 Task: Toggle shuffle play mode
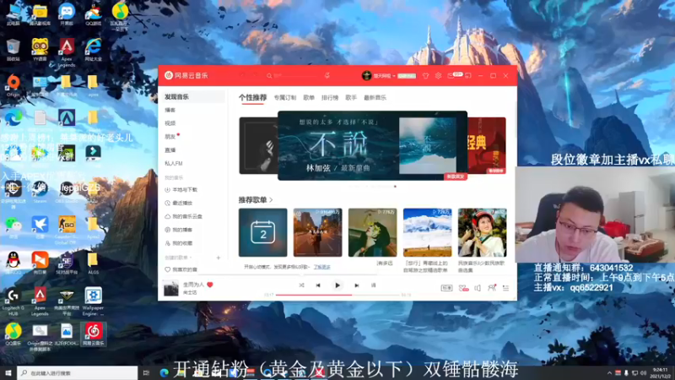[301, 285]
